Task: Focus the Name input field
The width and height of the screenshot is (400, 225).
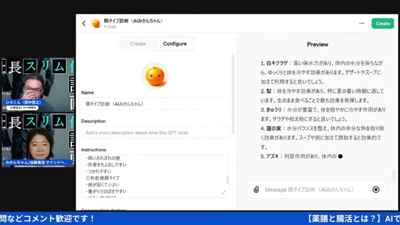Action: [x=155, y=104]
